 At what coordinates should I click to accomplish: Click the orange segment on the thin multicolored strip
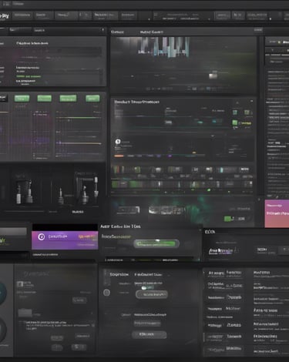point(119,156)
